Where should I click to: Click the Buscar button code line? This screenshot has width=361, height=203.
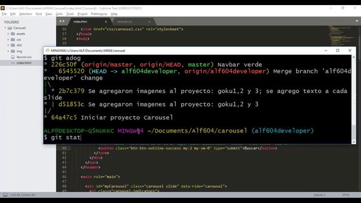coord(188,148)
